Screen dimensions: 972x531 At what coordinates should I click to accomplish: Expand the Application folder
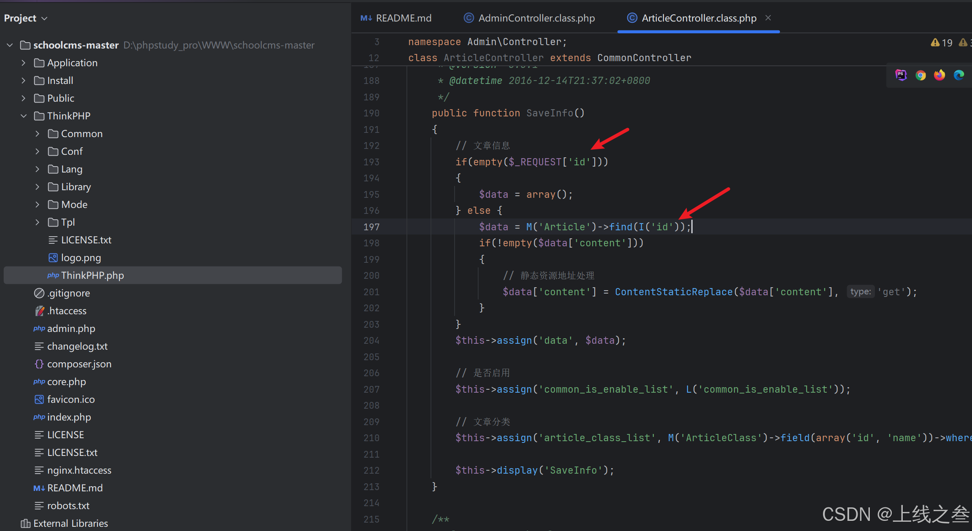coord(24,63)
